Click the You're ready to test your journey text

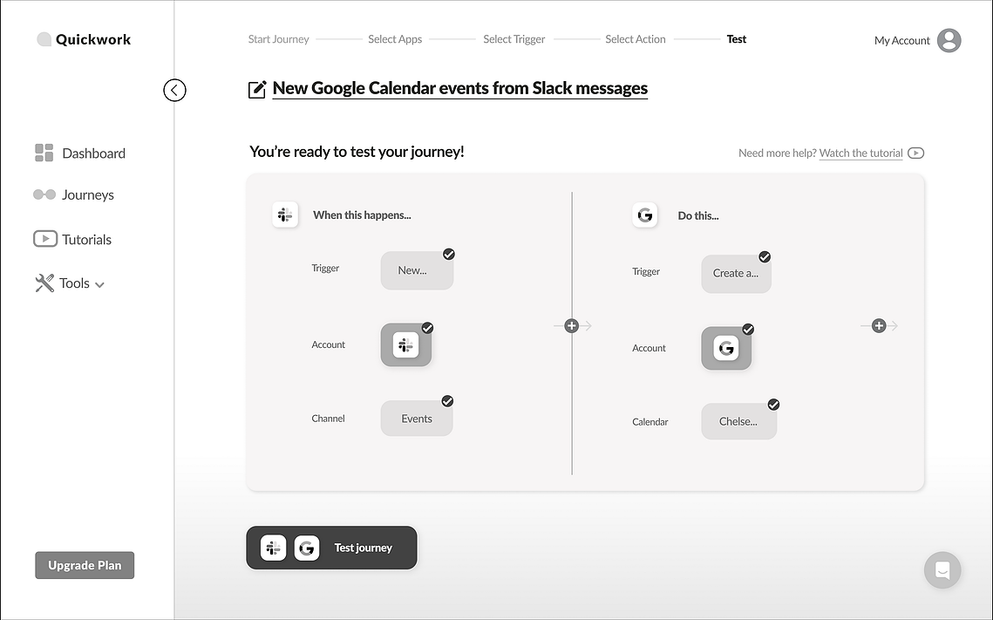click(x=357, y=152)
